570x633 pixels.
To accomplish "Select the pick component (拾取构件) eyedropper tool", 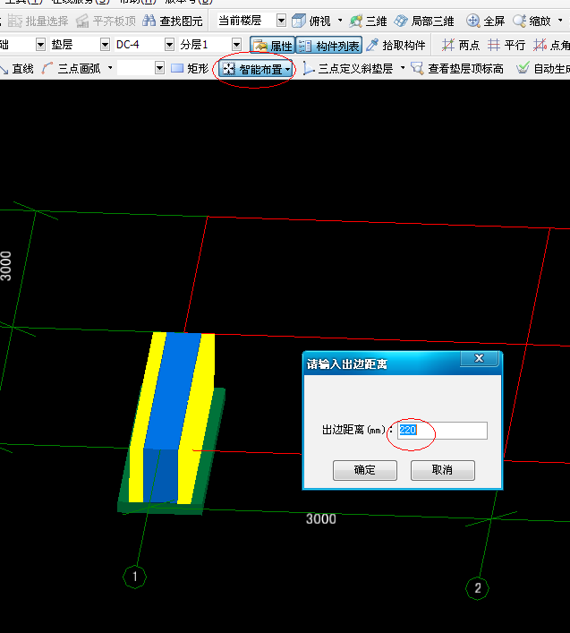I will (x=396, y=45).
